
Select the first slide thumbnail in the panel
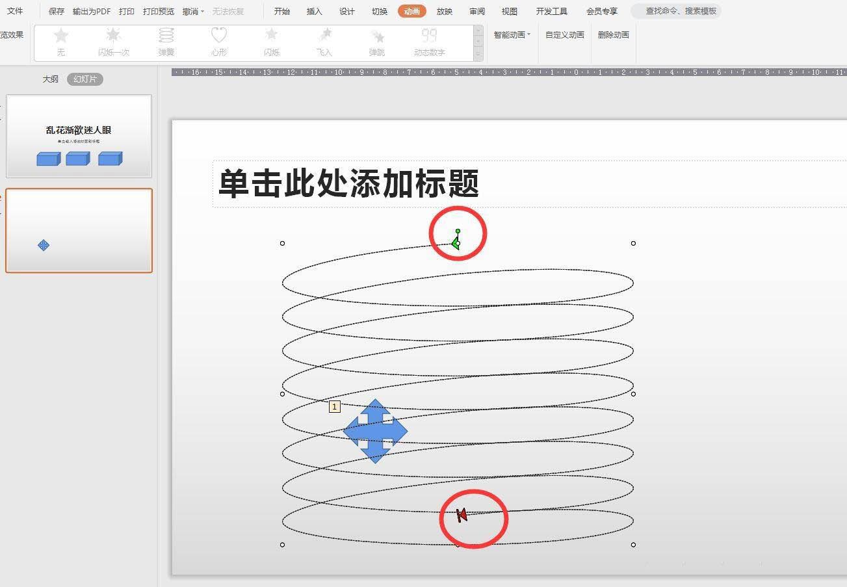[79, 135]
